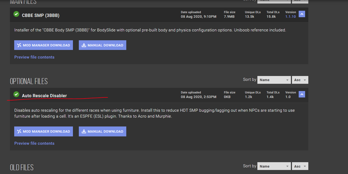Click the OPTIONAL FILES section heading
Viewport: 348px width, 174px height.
click(x=29, y=81)
